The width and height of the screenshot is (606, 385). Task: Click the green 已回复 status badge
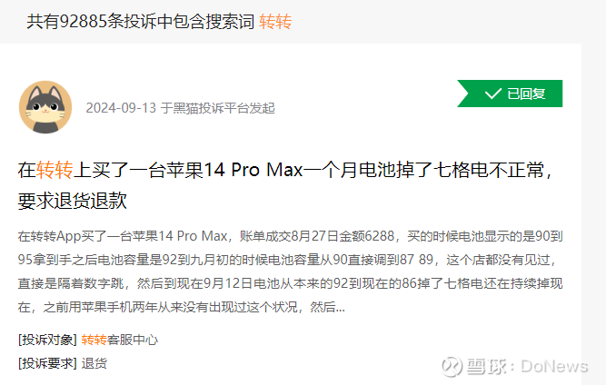[x=510, y=94]
